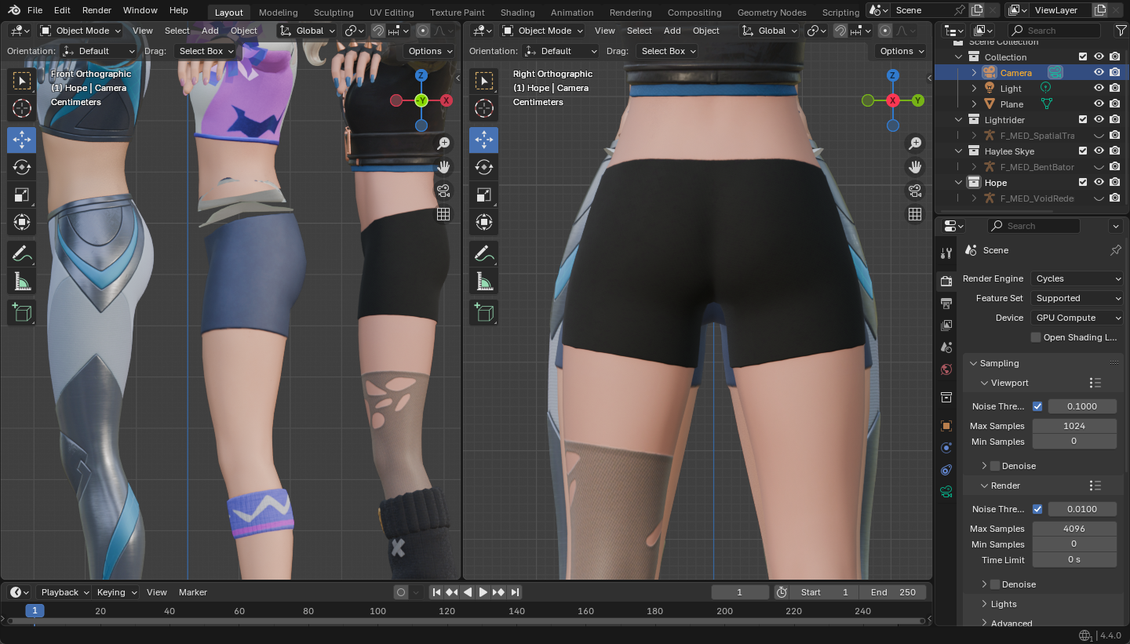Open the Playback popover in timeline
Image resolution: width=1130 pixels, height=644 pixels.
point(64,592)
